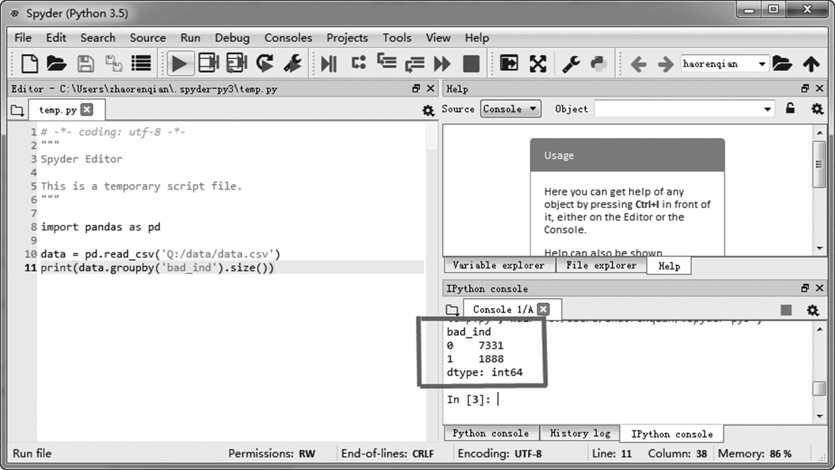Run current line debug step icon
The image size is (835, 470).
tap(358, 63)
